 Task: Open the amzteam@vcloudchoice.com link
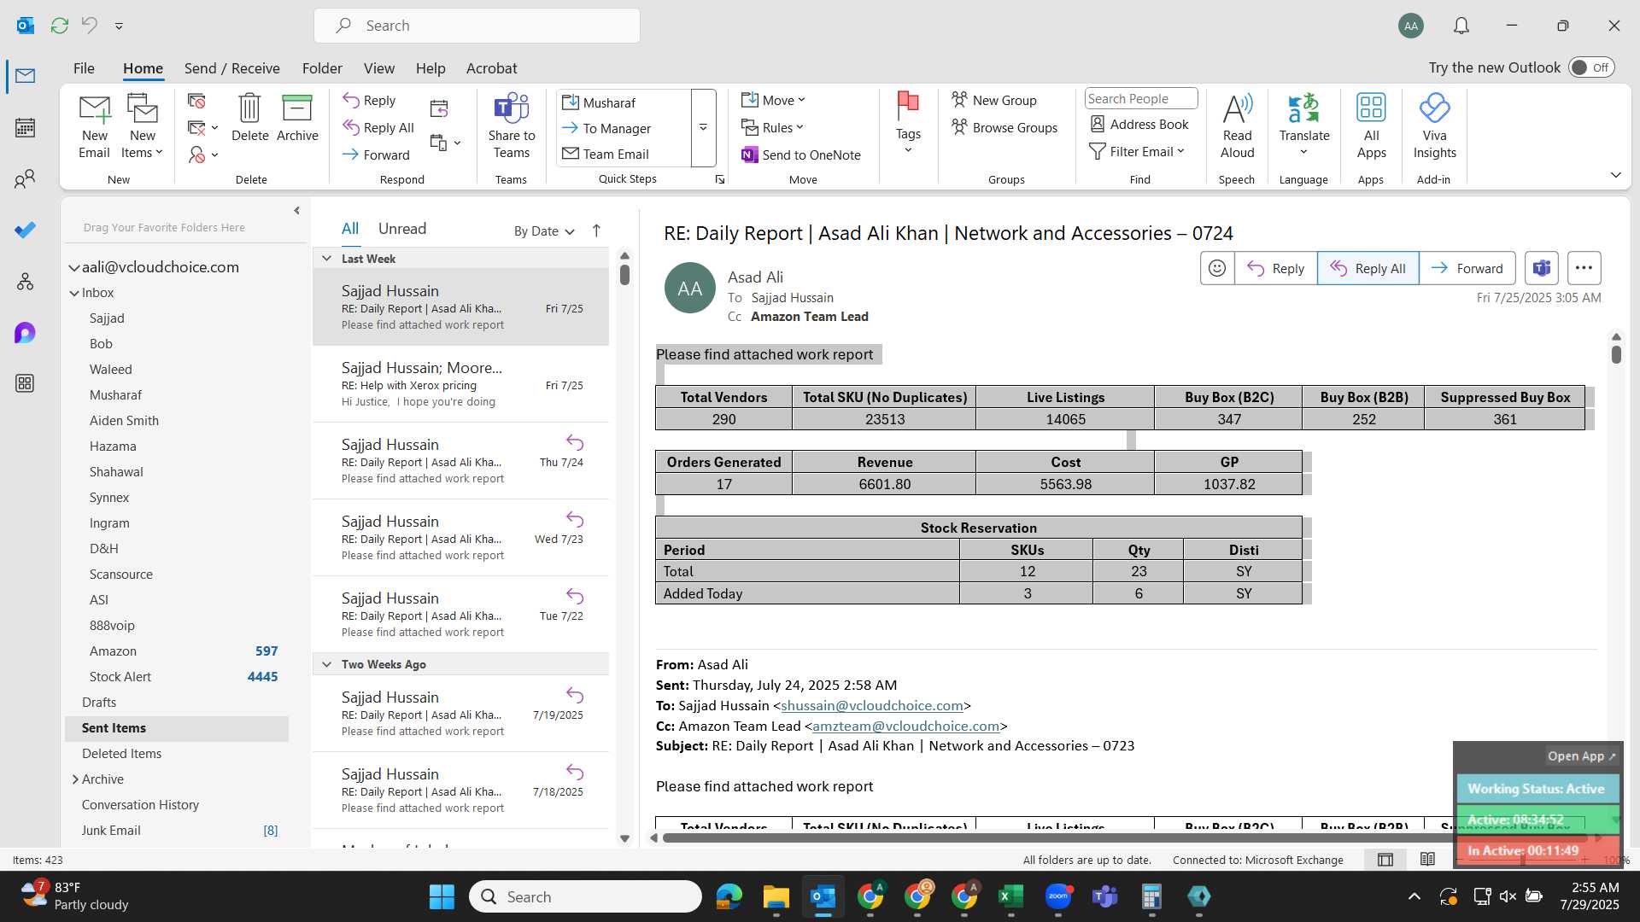[x=905, y=727]
